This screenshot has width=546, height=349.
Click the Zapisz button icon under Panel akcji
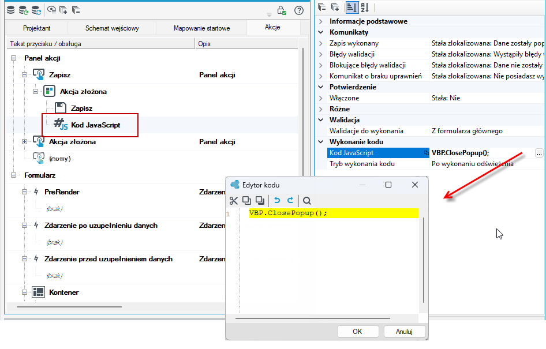pos(39,74)
